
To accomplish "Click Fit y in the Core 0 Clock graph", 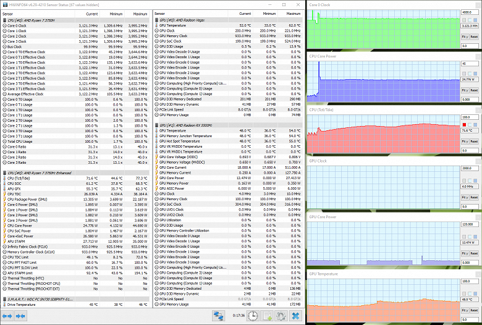I will tap(465, 36).
